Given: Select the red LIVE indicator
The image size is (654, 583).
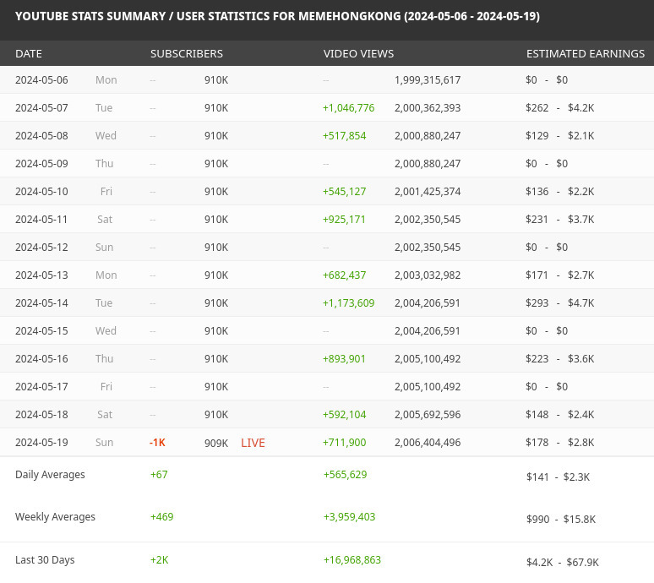Looking at the screenshot, I should (x=253, y=444).
